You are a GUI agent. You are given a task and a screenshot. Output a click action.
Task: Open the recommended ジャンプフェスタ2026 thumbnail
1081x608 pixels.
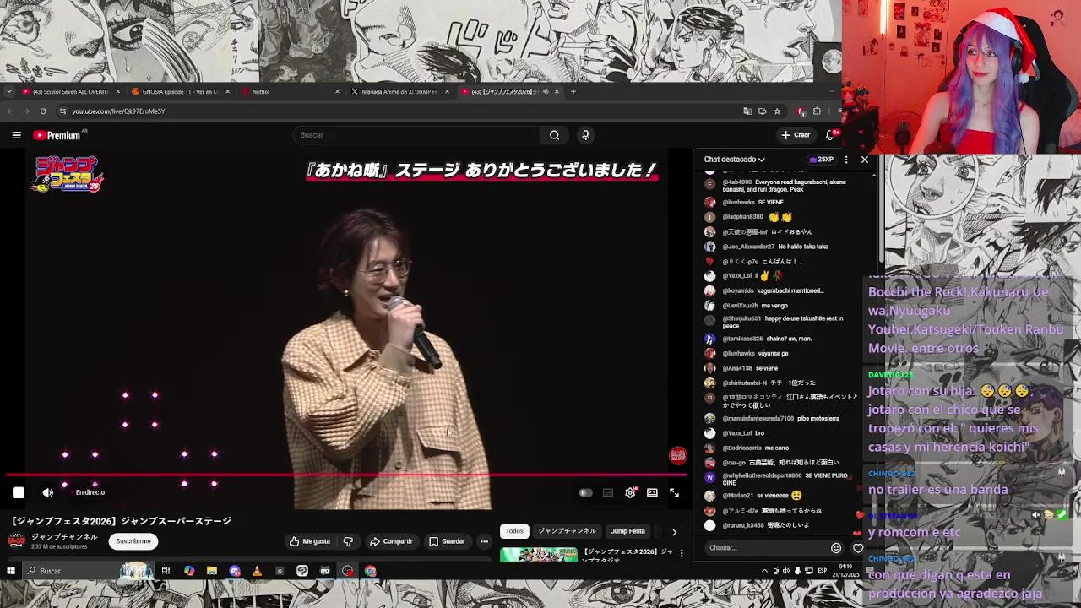[x=539, y=555]
